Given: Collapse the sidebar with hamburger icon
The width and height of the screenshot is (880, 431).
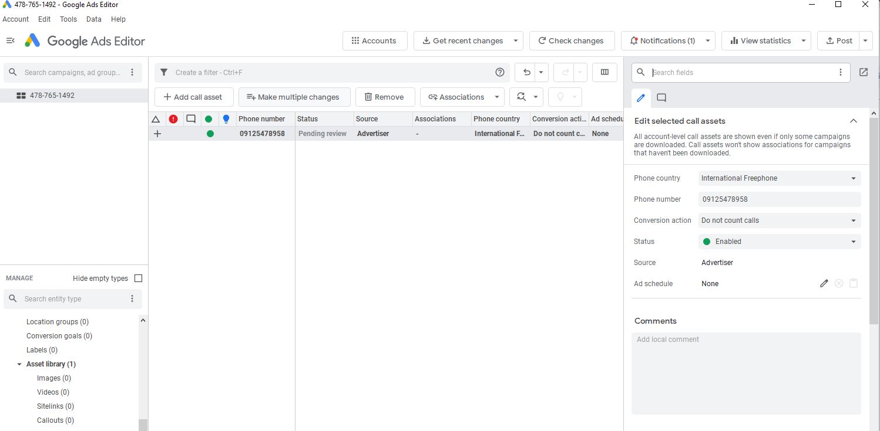Looking at the screenshot, I should pos(10,40).
